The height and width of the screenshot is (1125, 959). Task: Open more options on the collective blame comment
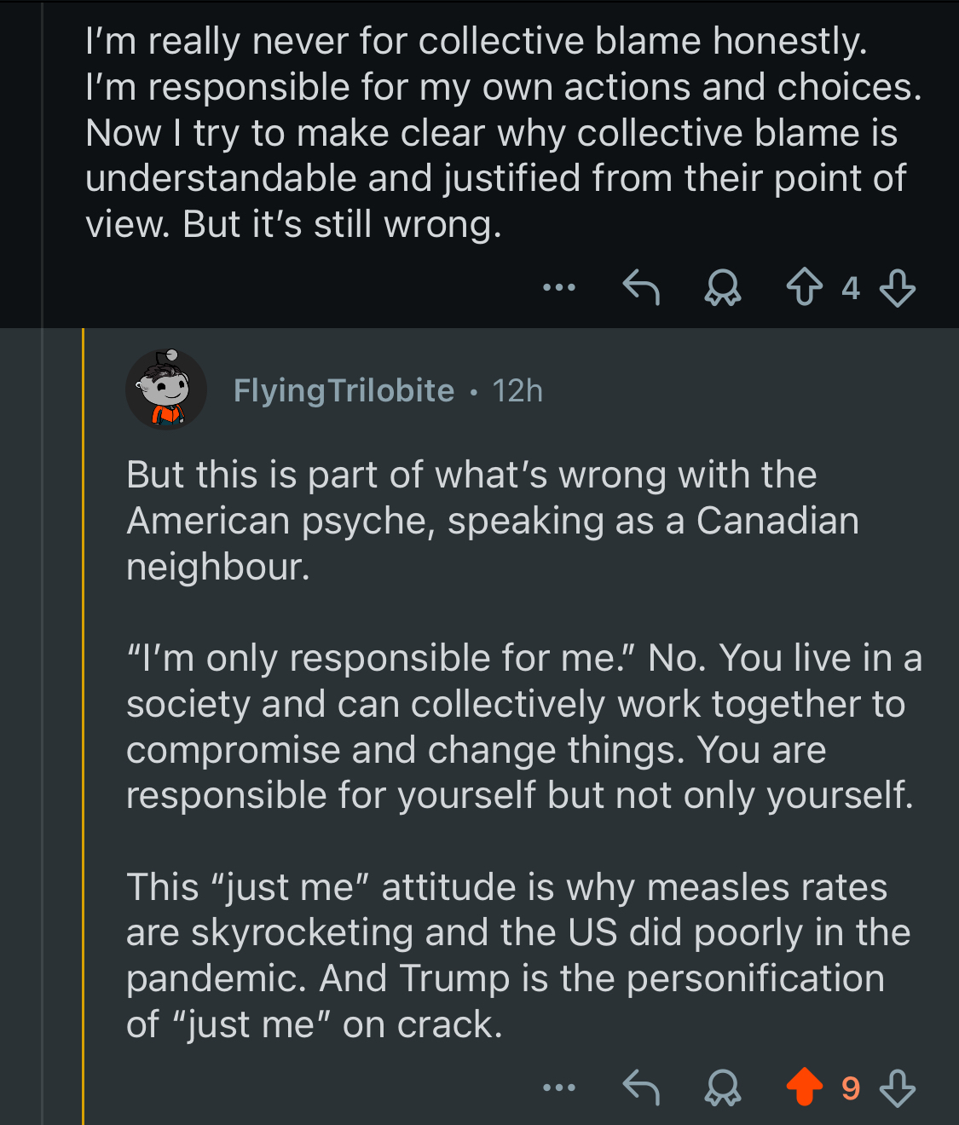pos(559,288)
